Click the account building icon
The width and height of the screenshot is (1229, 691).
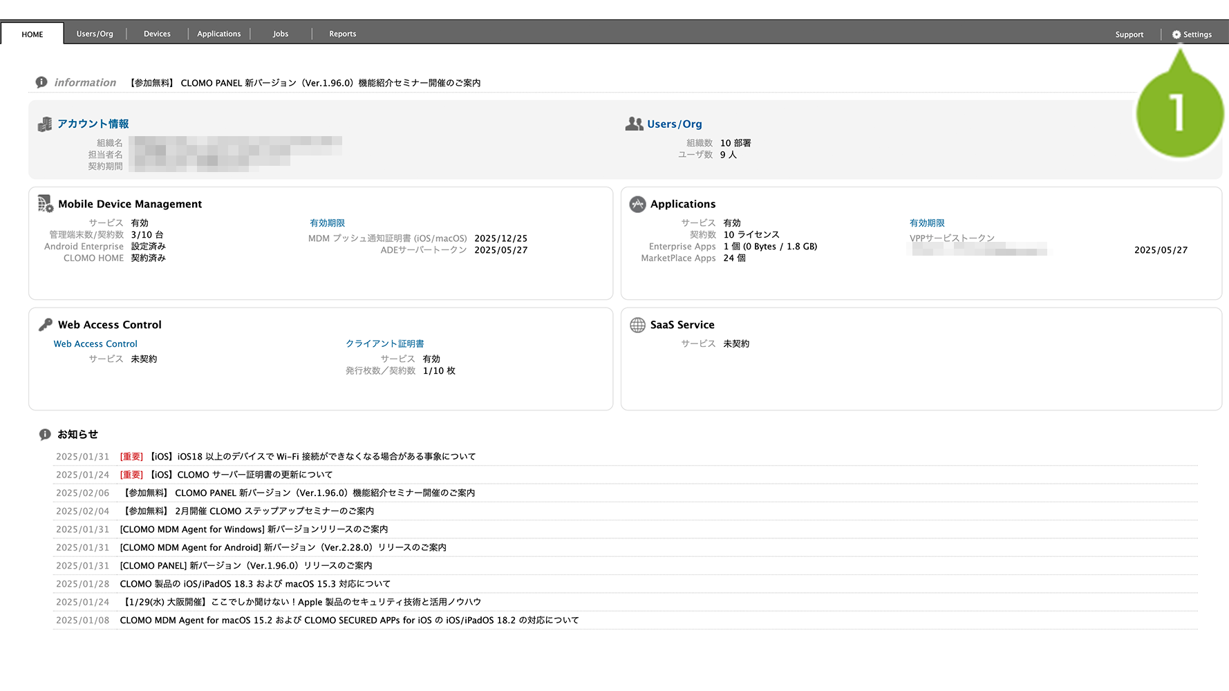(x=45, y=124)
